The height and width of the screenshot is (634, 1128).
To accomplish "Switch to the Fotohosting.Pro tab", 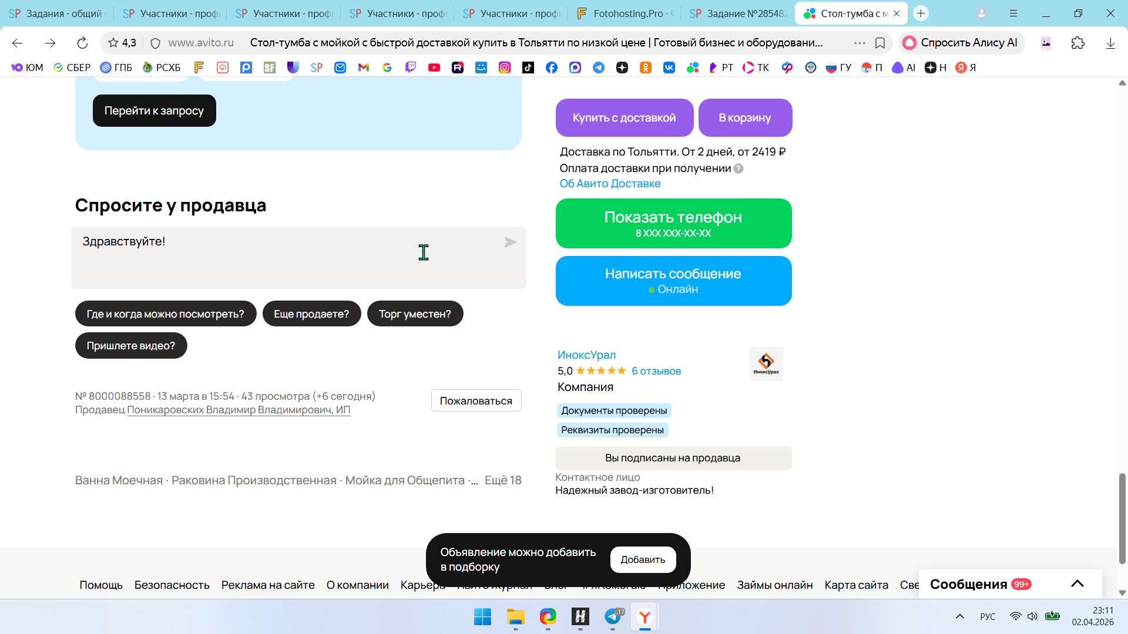I will click(x=626, y=14).
